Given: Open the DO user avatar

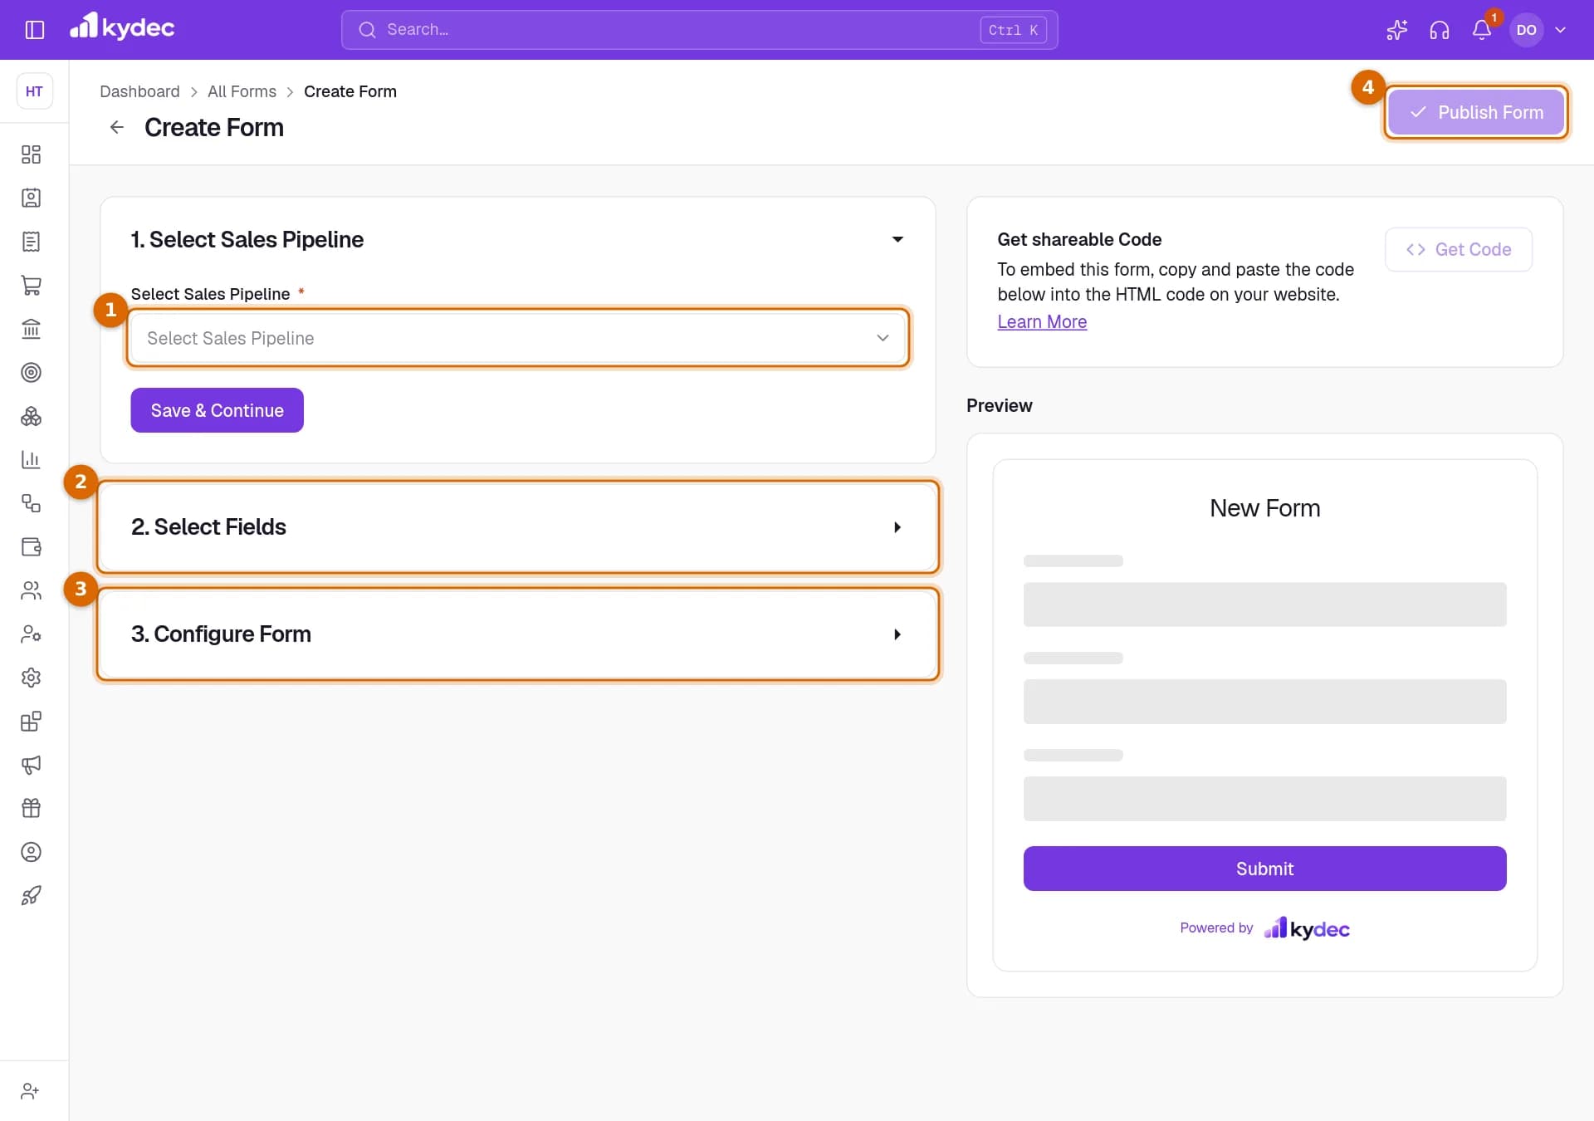Looking at the screenshot, I should click(1526, 30).
